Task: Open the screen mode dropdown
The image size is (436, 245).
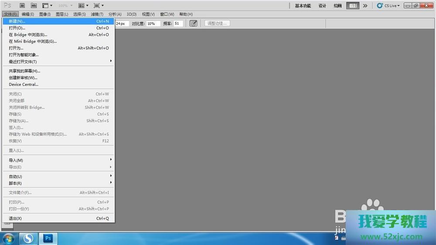Action: pos(99,6)
